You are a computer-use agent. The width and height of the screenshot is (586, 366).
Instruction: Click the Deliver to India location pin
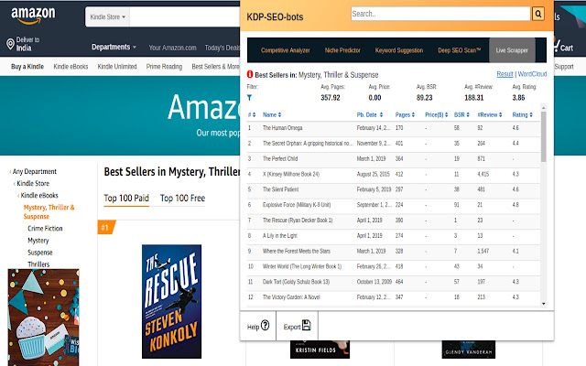[x=10, y=44]
